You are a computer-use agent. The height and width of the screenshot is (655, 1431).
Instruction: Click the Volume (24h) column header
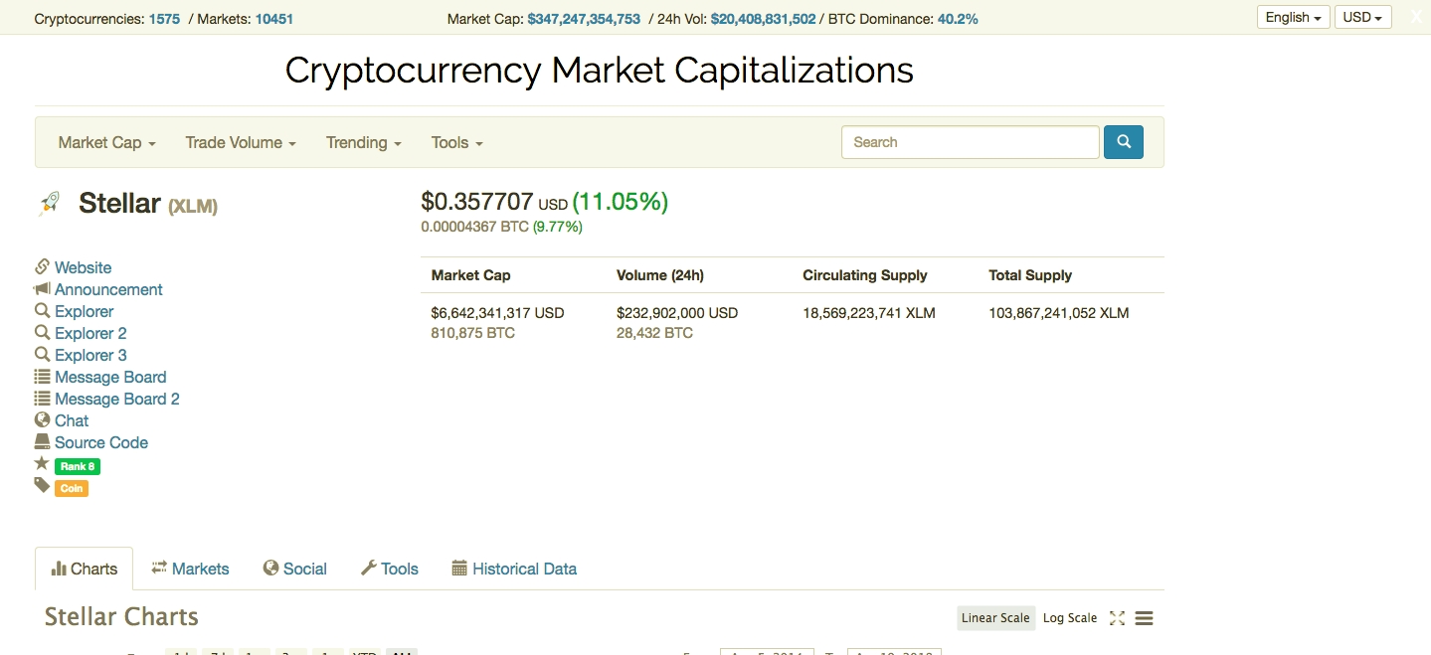click(x=660, y=275)
